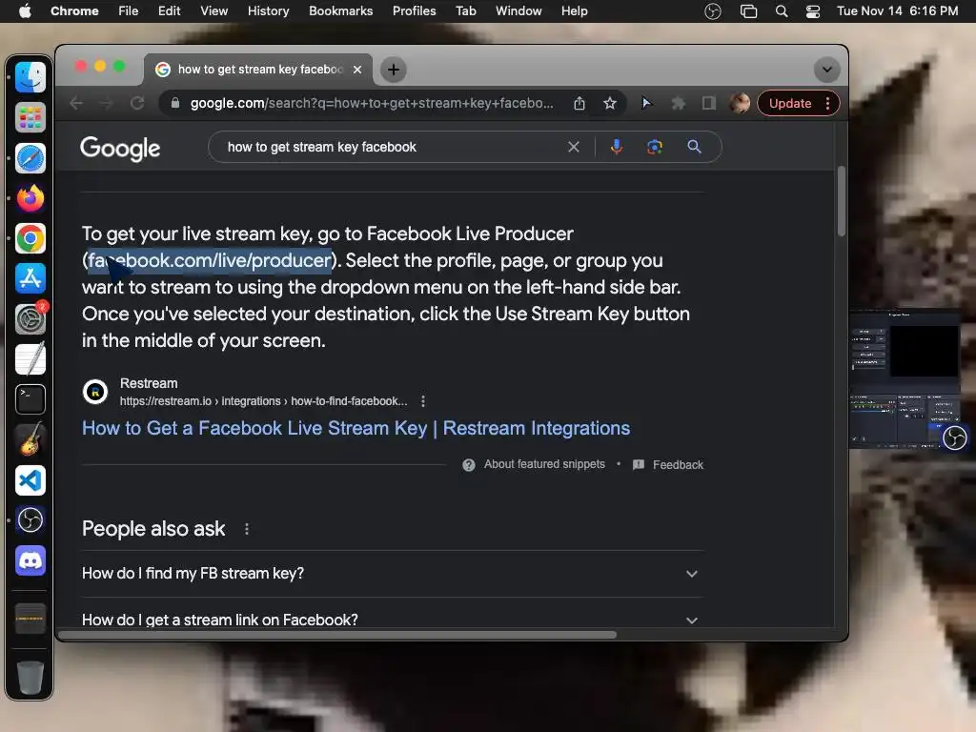Expand 'How do I get a stream link on Facebook?'
The image size is (976, 732).
coord(393,620)
